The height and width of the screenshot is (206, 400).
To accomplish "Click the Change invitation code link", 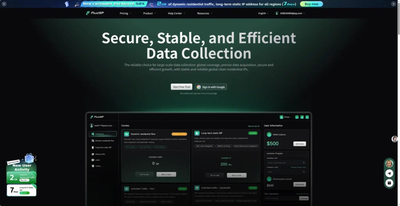I will click(x=298, y=167).
